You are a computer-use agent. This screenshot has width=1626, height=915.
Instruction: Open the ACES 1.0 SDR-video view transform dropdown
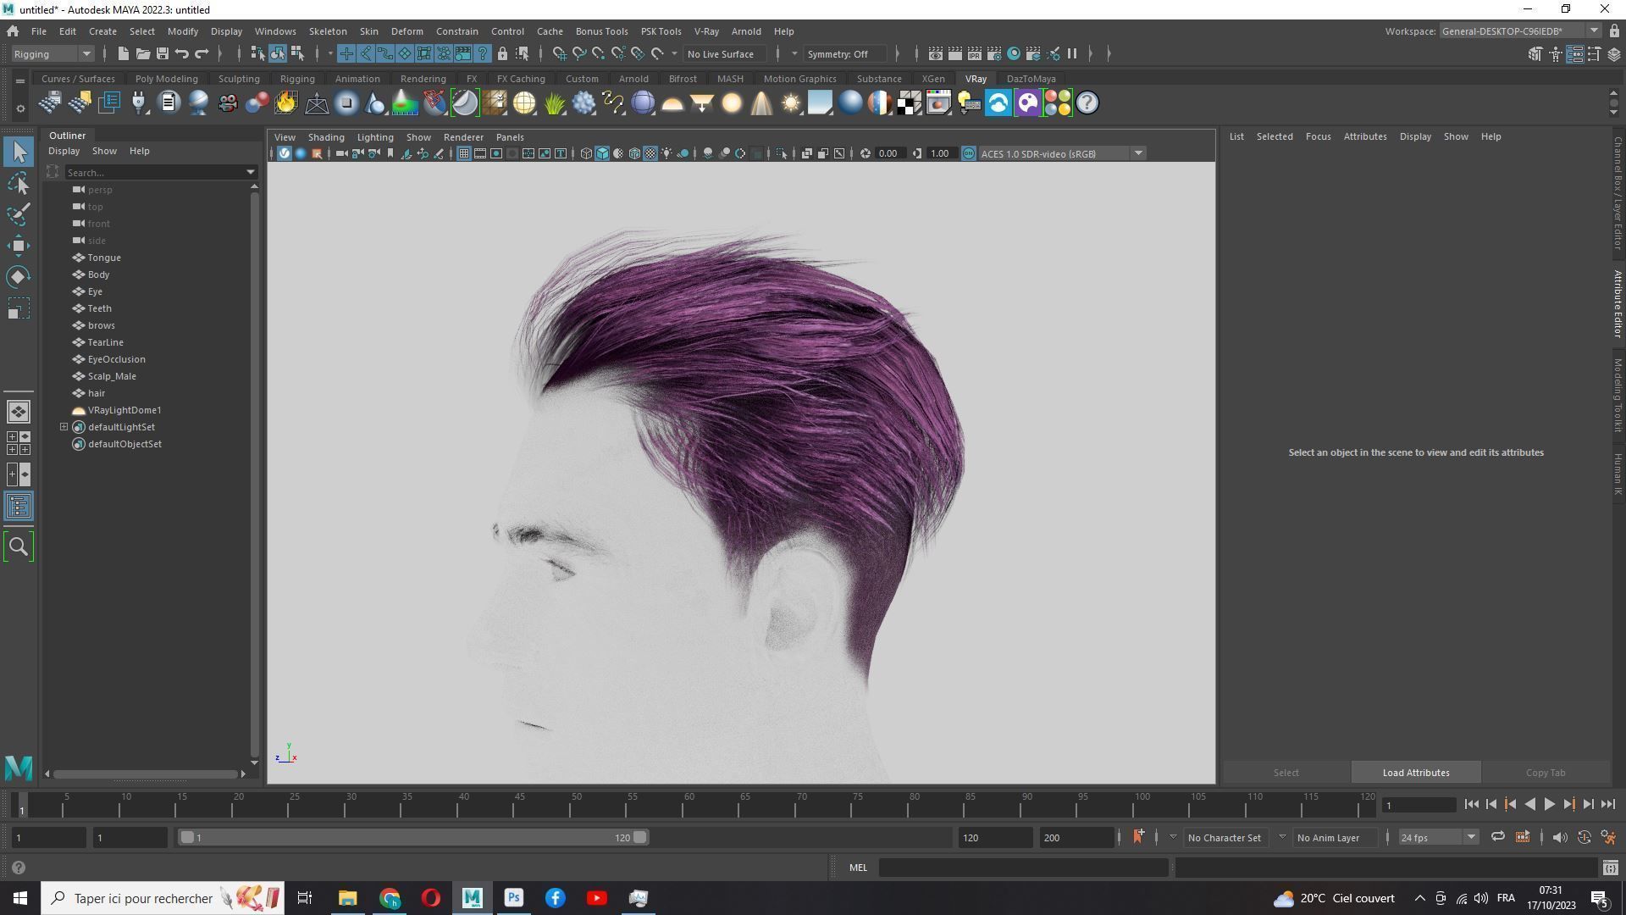coord(1062,153)
